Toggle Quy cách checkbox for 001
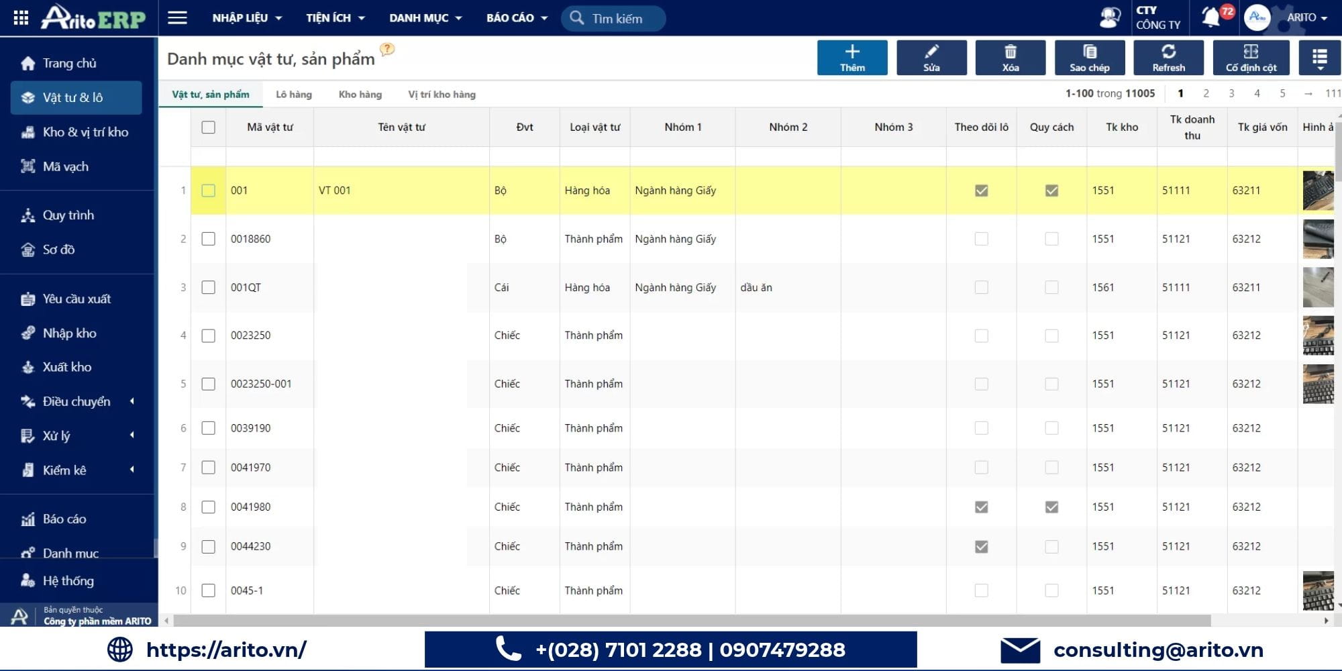 1051,191
